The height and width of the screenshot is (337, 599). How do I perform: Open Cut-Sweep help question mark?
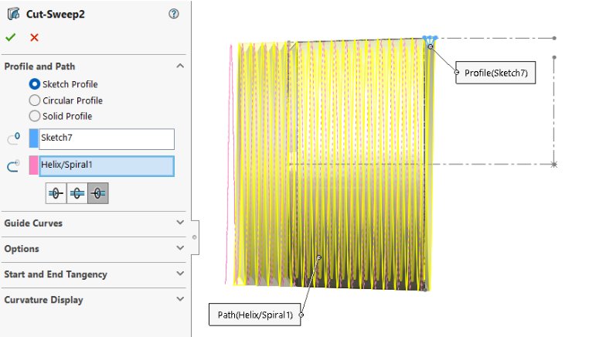(x=174, y=14)
